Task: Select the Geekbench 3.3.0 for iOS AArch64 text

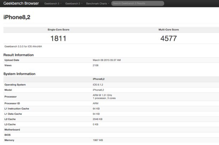Action: point(23,46)
